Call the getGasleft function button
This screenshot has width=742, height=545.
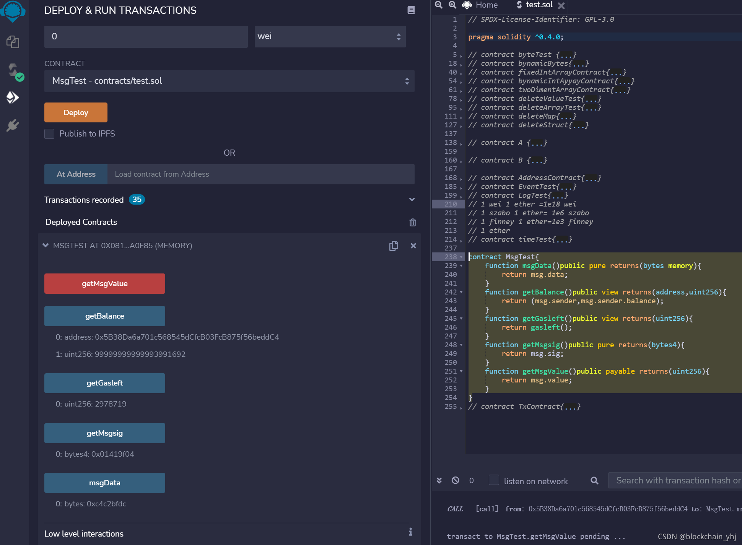104,383
